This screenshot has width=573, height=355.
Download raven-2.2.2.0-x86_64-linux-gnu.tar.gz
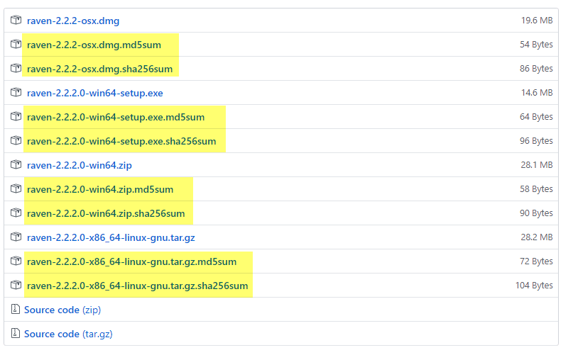coord(110,237)
